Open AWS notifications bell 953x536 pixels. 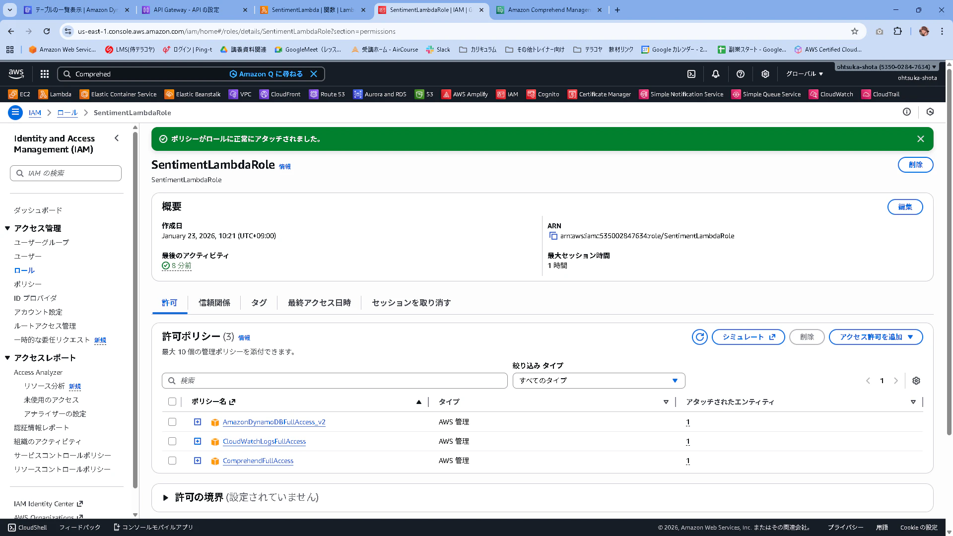point(716,74)
